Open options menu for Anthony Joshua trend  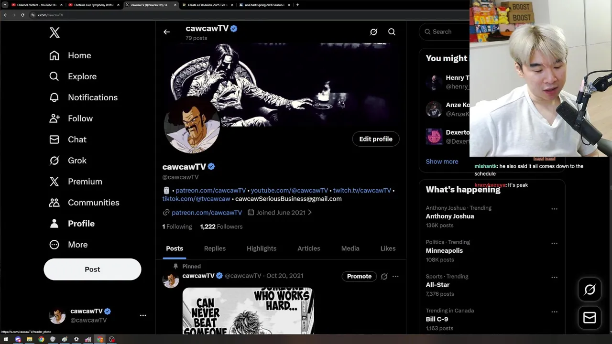(554, 209)
